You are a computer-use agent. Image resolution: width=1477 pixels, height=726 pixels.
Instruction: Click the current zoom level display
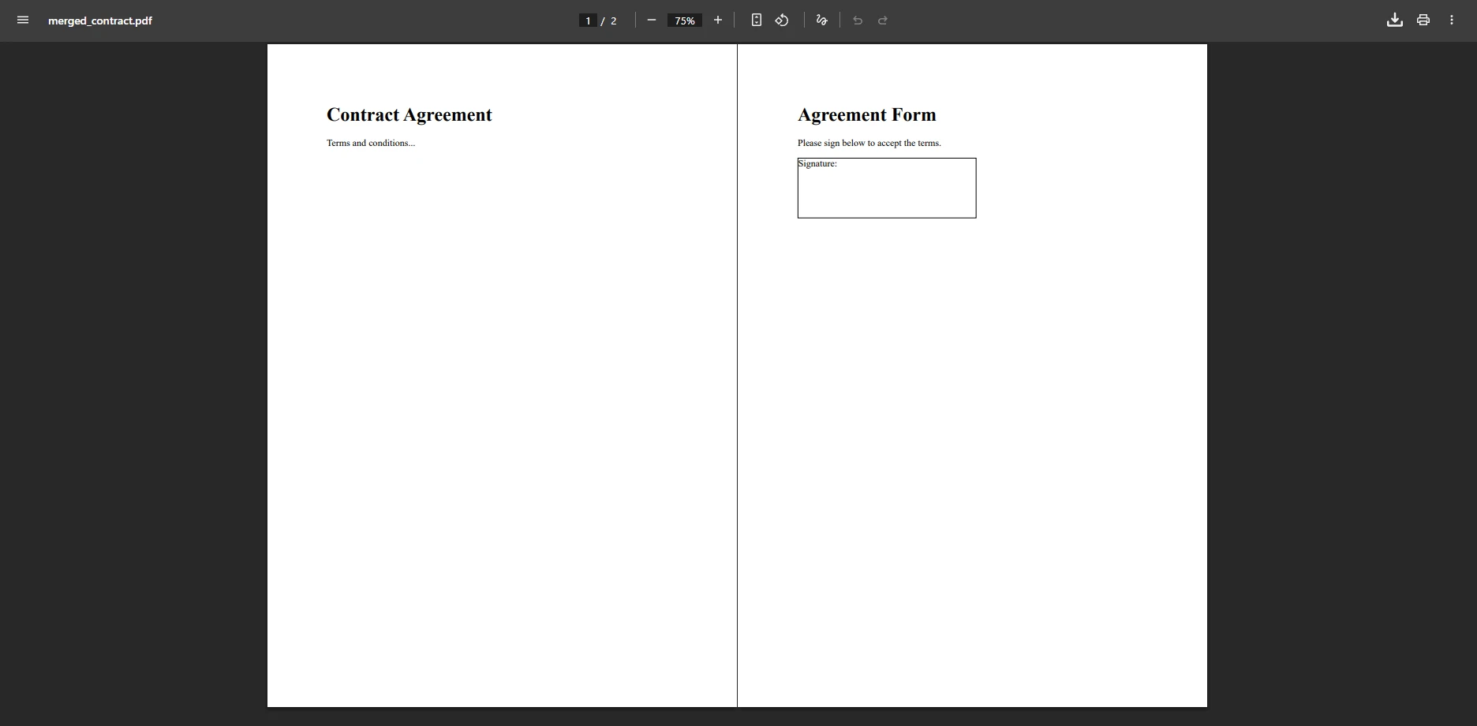click(x=683, y=21)
